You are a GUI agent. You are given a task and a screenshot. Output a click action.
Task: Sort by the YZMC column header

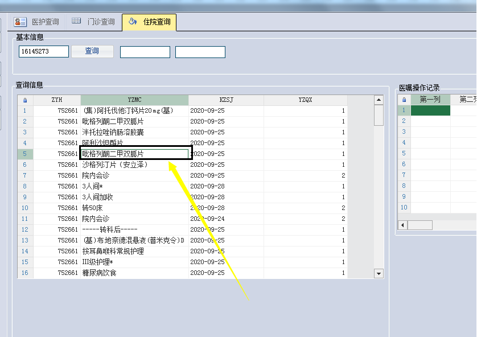point(134,100)
